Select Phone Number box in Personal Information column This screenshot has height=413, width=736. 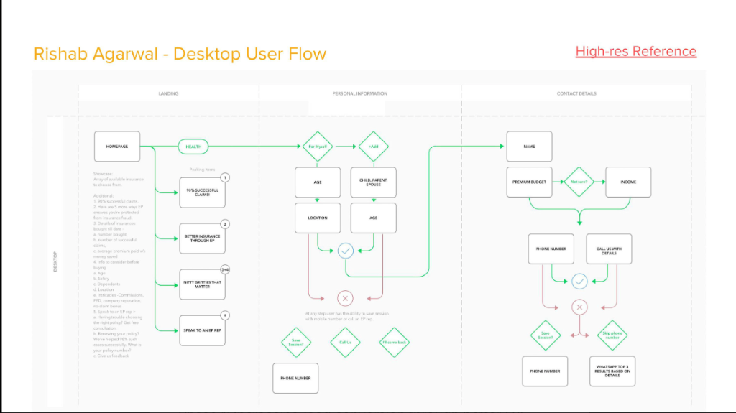point(295,379)
